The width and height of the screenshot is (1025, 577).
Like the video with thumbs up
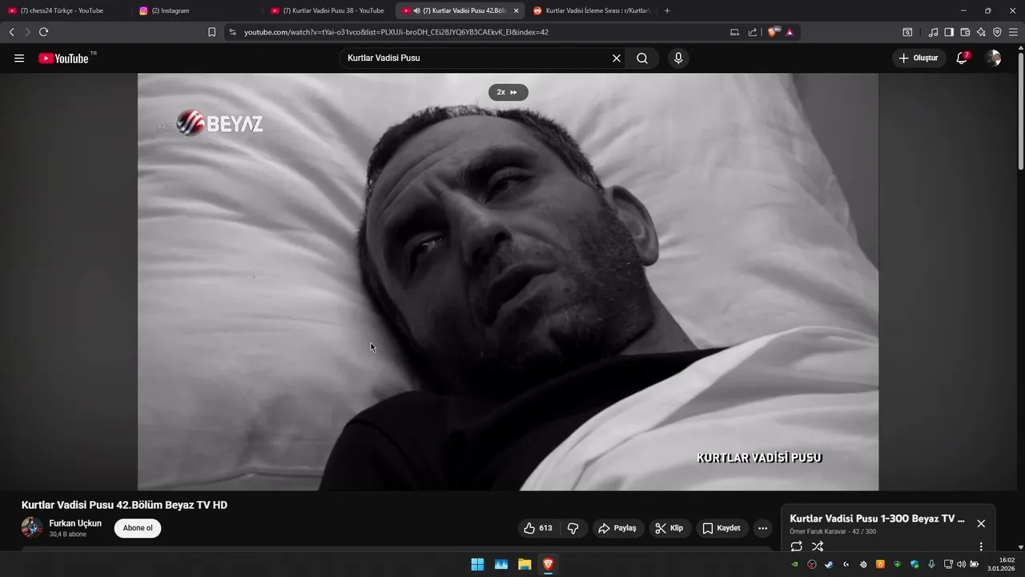click(x=538, y=528)
